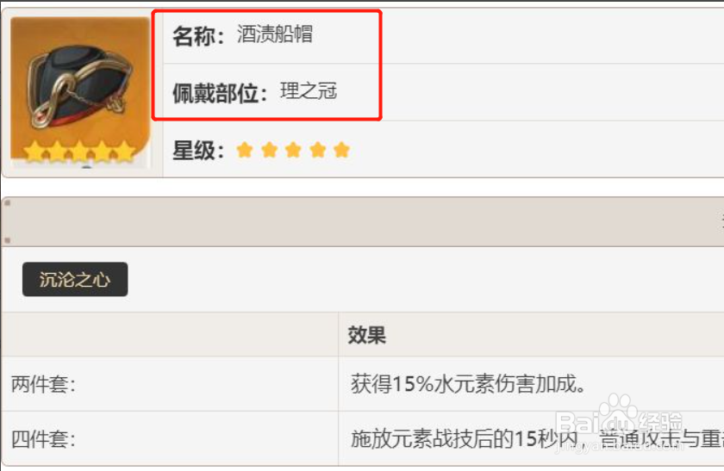Click the 15% hydro damage bonus text
Viewport: 724px width, 471px height.
coord(468,384)
